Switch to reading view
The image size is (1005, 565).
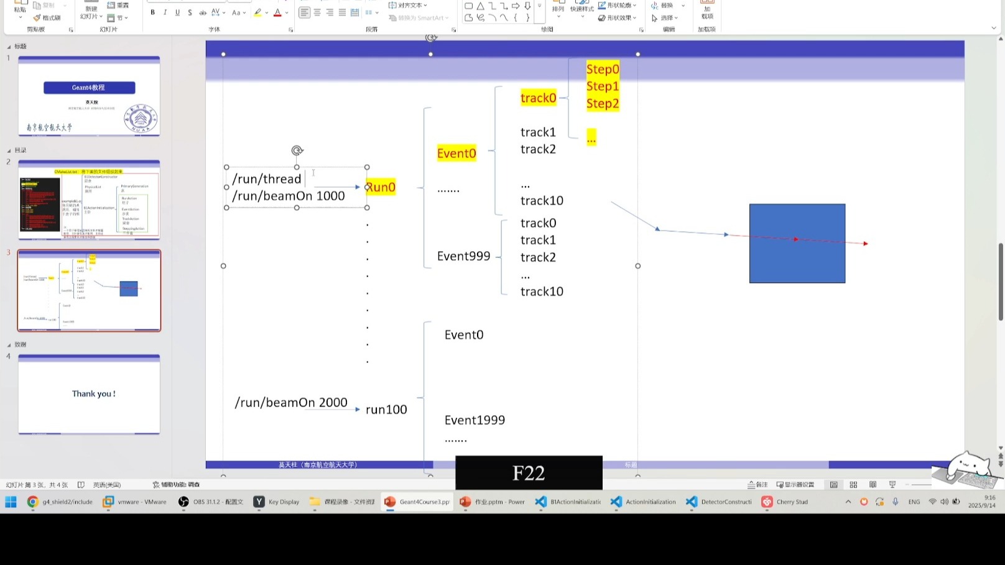point(873,485)
